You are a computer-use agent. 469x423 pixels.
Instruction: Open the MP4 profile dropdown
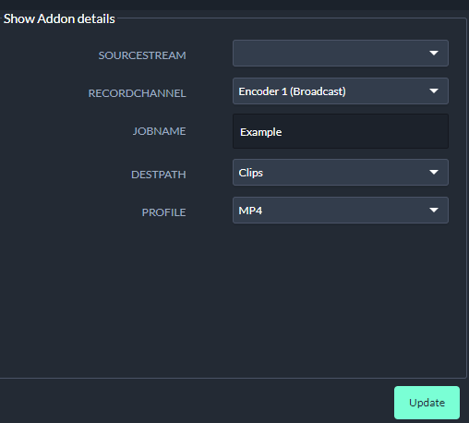[341, 210]
